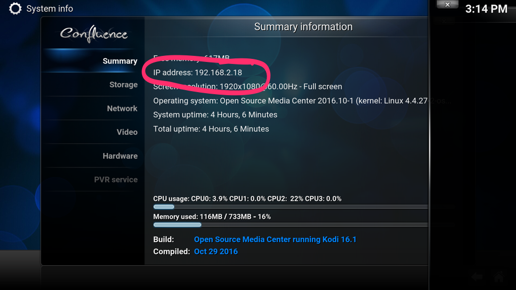Click the CPU usage progress bar
The width and height of the screenshot is (516, 290).
point(291,207)
